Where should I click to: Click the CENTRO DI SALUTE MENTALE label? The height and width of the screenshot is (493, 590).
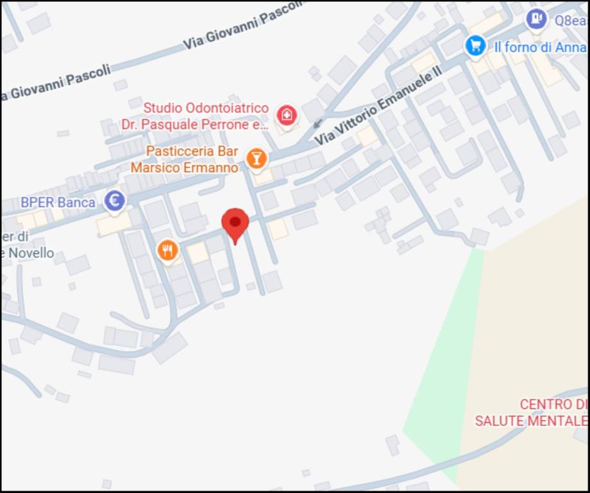531,412
